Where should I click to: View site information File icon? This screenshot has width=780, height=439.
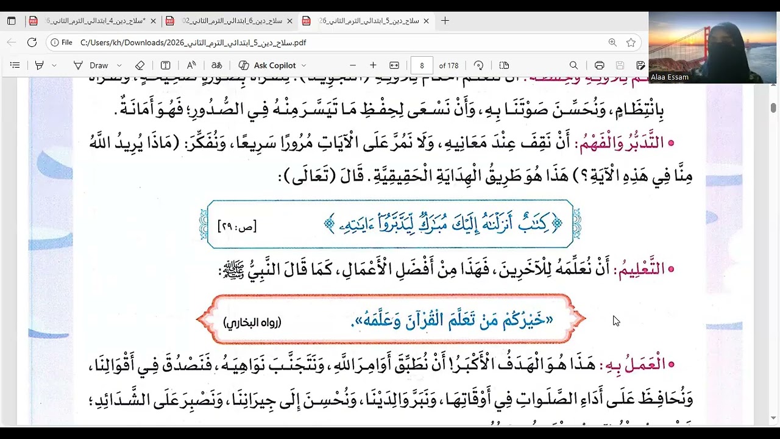pos(62,43)
